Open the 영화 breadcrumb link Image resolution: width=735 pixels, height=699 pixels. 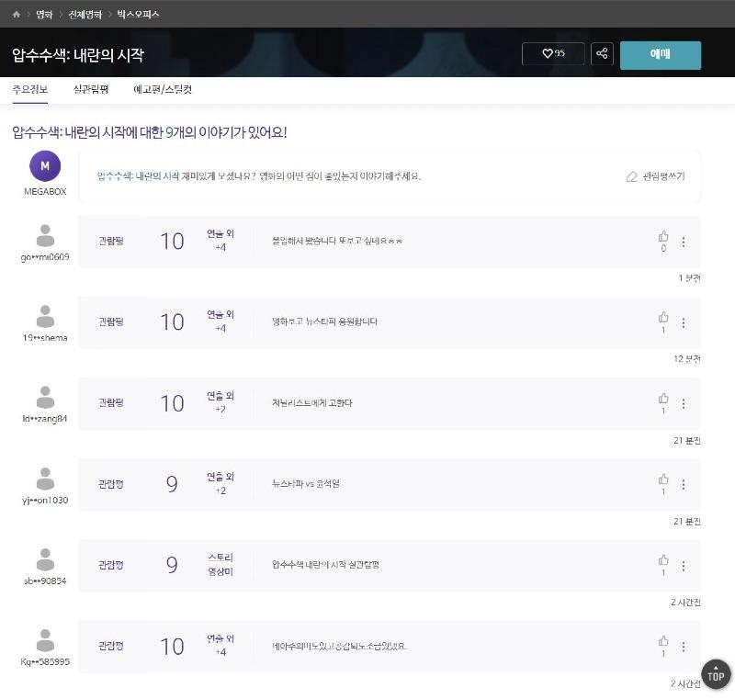coord(44,15)
